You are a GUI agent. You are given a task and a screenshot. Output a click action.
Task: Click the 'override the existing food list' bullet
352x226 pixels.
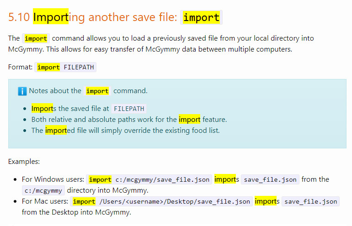coord(126,131)
